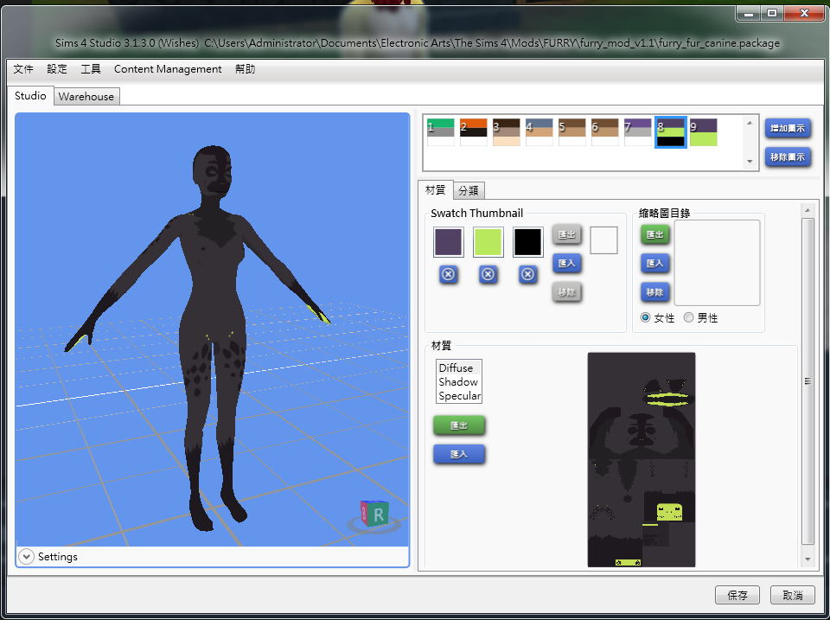Click the 取消 cancel button
This screenshot has height=620, width=830.
coord(793,595)
